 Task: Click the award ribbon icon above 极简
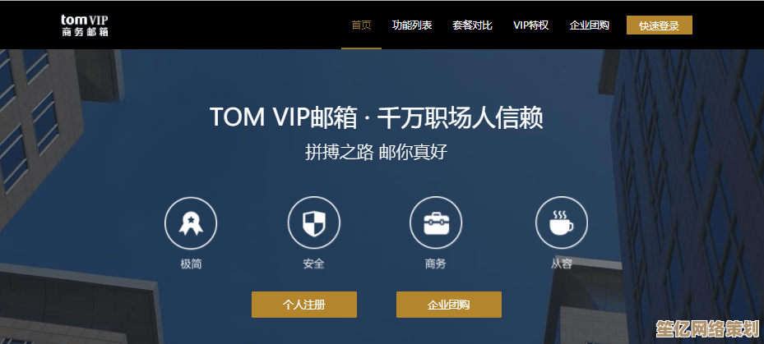click(191, 223)
